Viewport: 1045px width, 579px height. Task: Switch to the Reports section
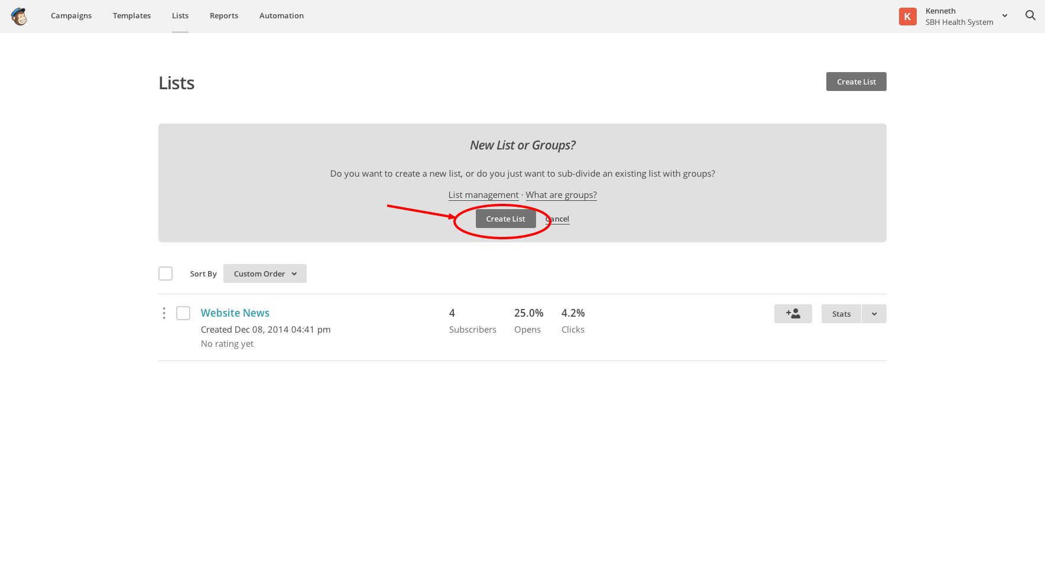point(224,16)
